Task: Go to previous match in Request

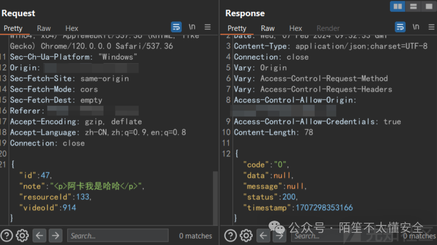Action: click(39, 235)
